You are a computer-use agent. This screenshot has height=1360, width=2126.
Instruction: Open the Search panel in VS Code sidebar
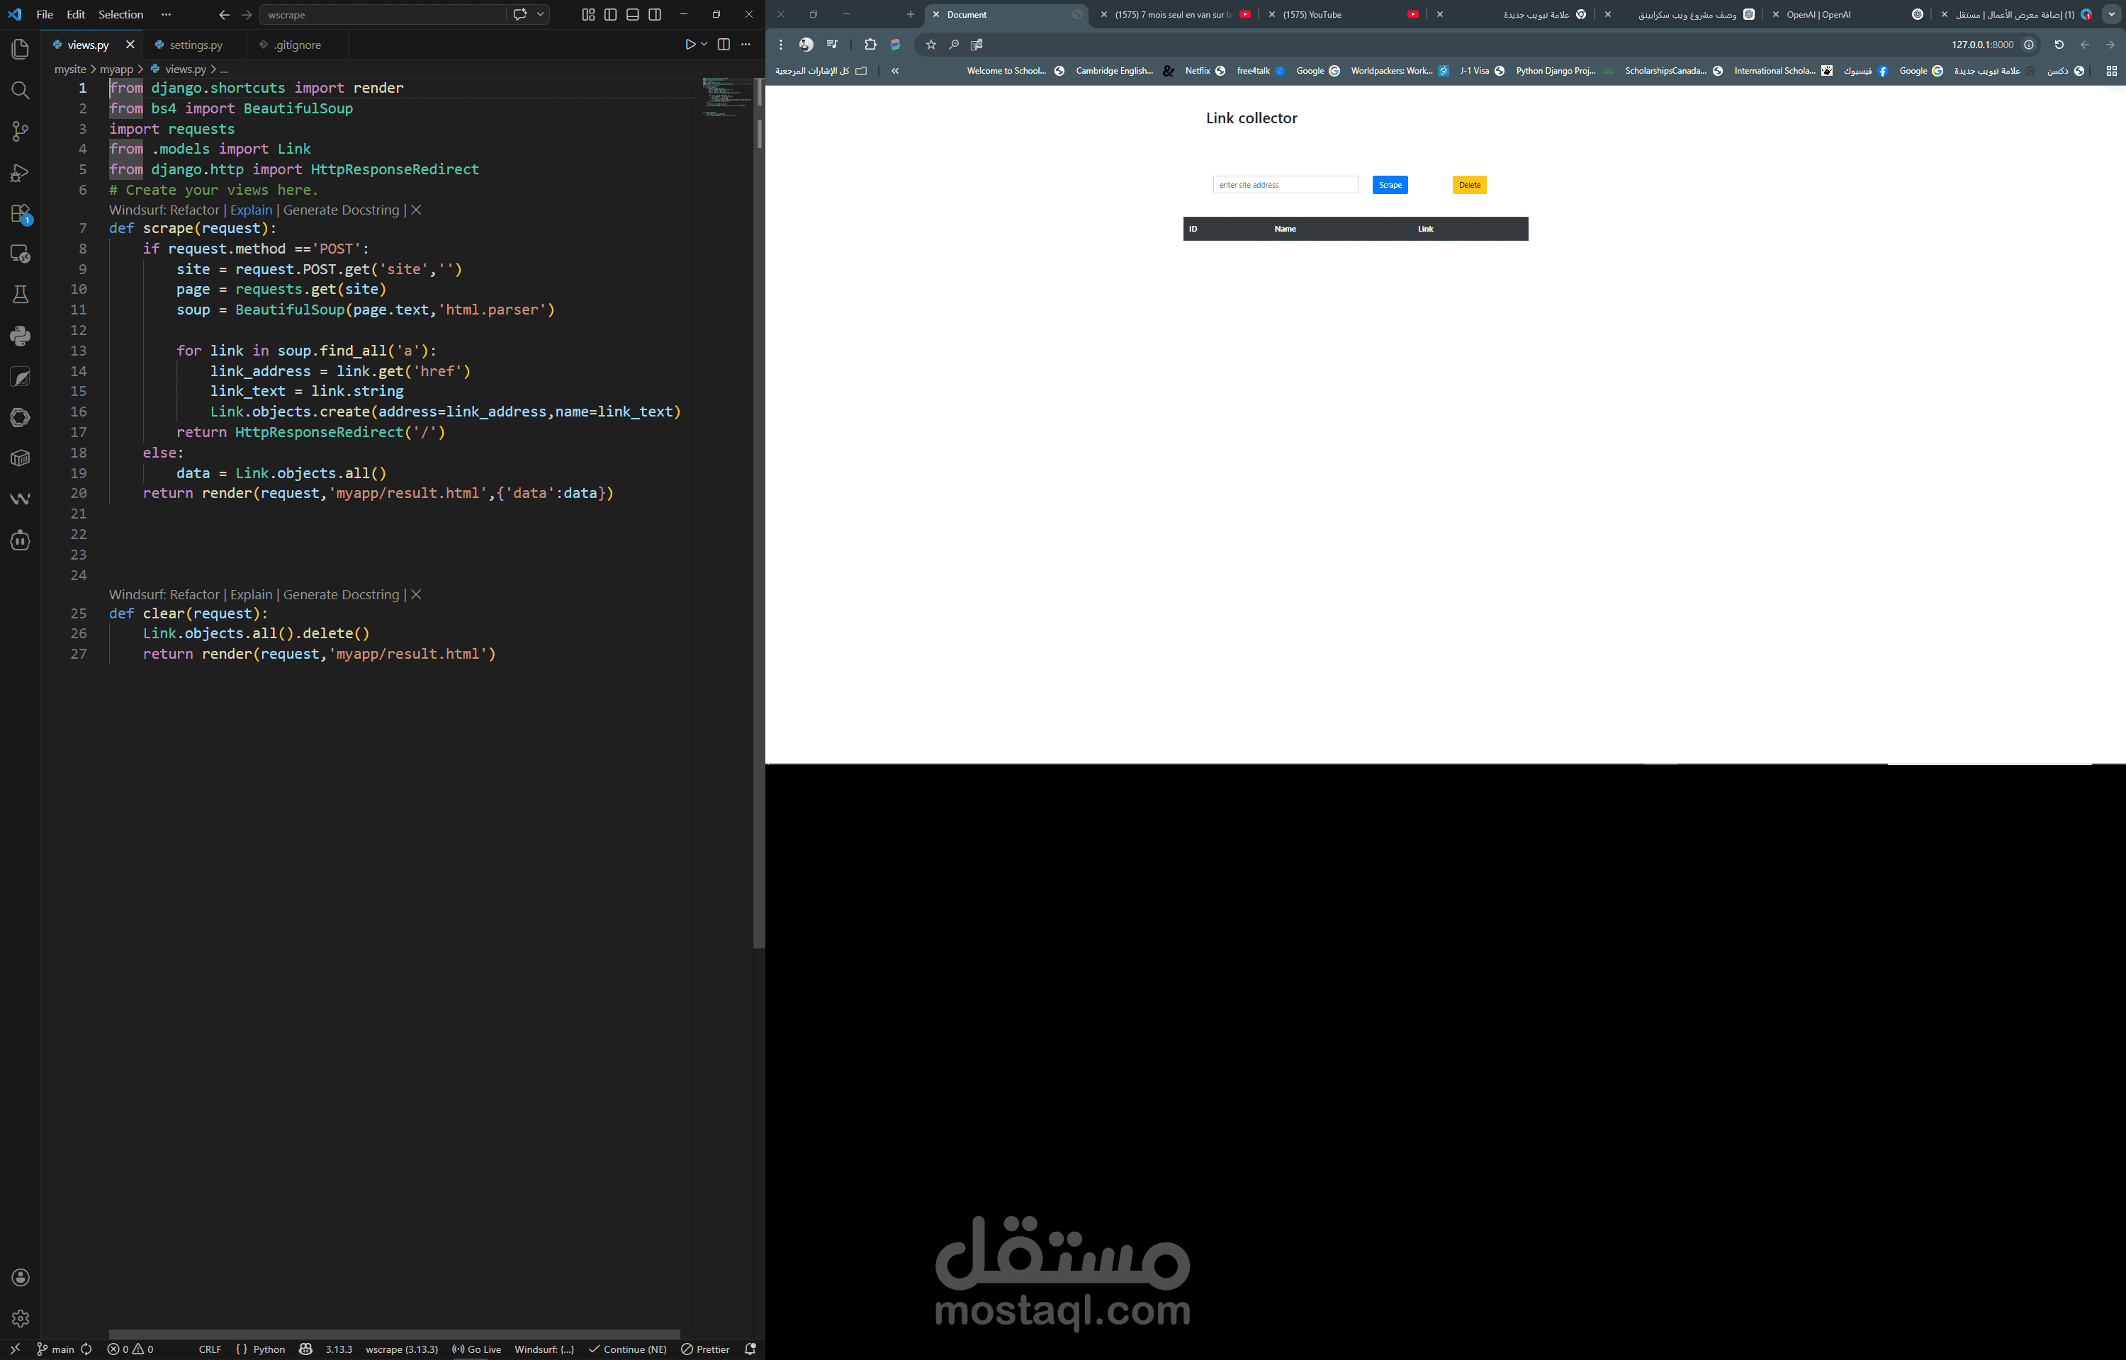[19, 90]
